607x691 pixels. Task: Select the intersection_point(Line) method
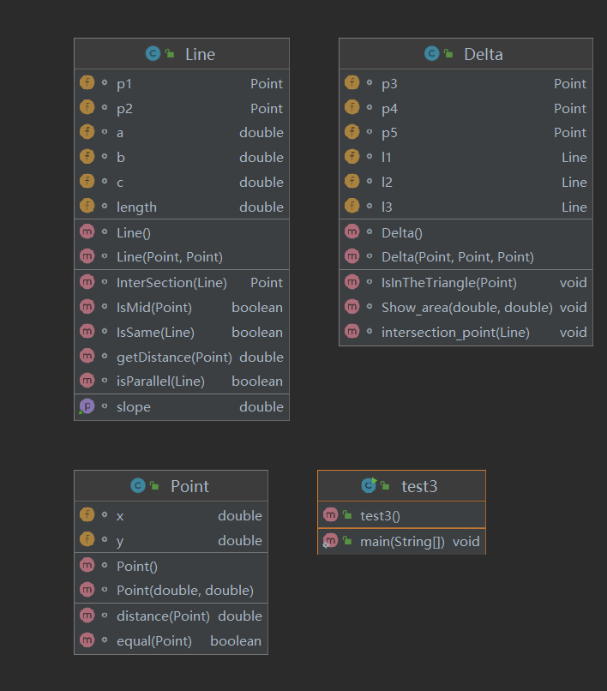pos(455,332)
